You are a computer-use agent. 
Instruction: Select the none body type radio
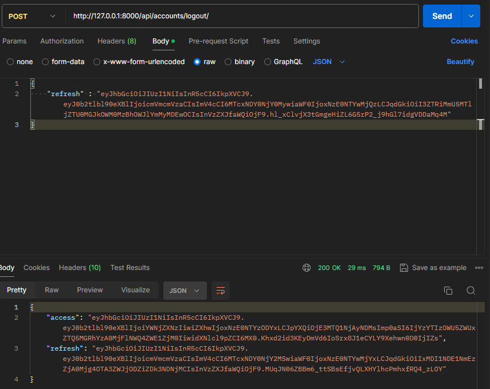(x=10, y=62)
